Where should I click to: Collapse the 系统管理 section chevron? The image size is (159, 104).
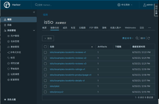coord(34,30)
